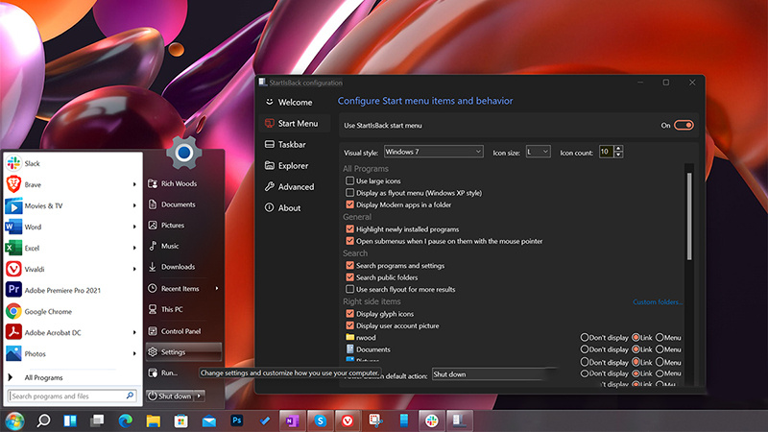Open the Taskbar settings tab
Viewport: 768px width, 432px height.
pos(295,145)
